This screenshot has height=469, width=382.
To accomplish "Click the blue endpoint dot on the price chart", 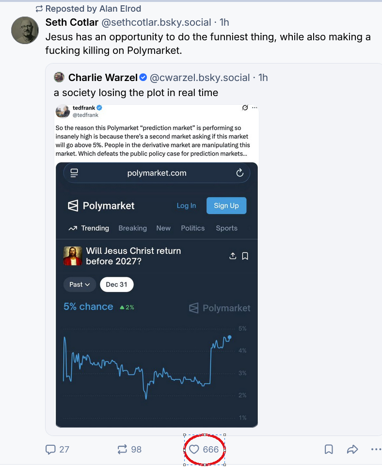I will (x=229, y=337).
